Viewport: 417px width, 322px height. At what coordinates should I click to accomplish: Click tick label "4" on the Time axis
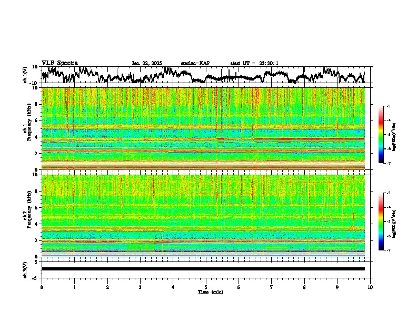tap(173, 287)
